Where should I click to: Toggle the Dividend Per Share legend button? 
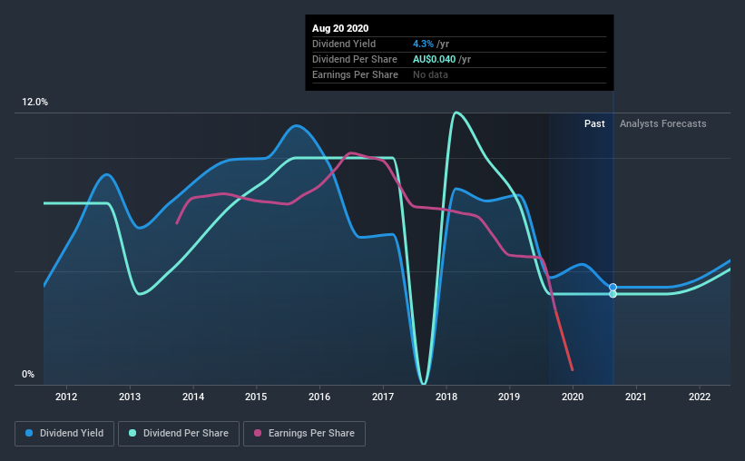[x=179, y=434]
